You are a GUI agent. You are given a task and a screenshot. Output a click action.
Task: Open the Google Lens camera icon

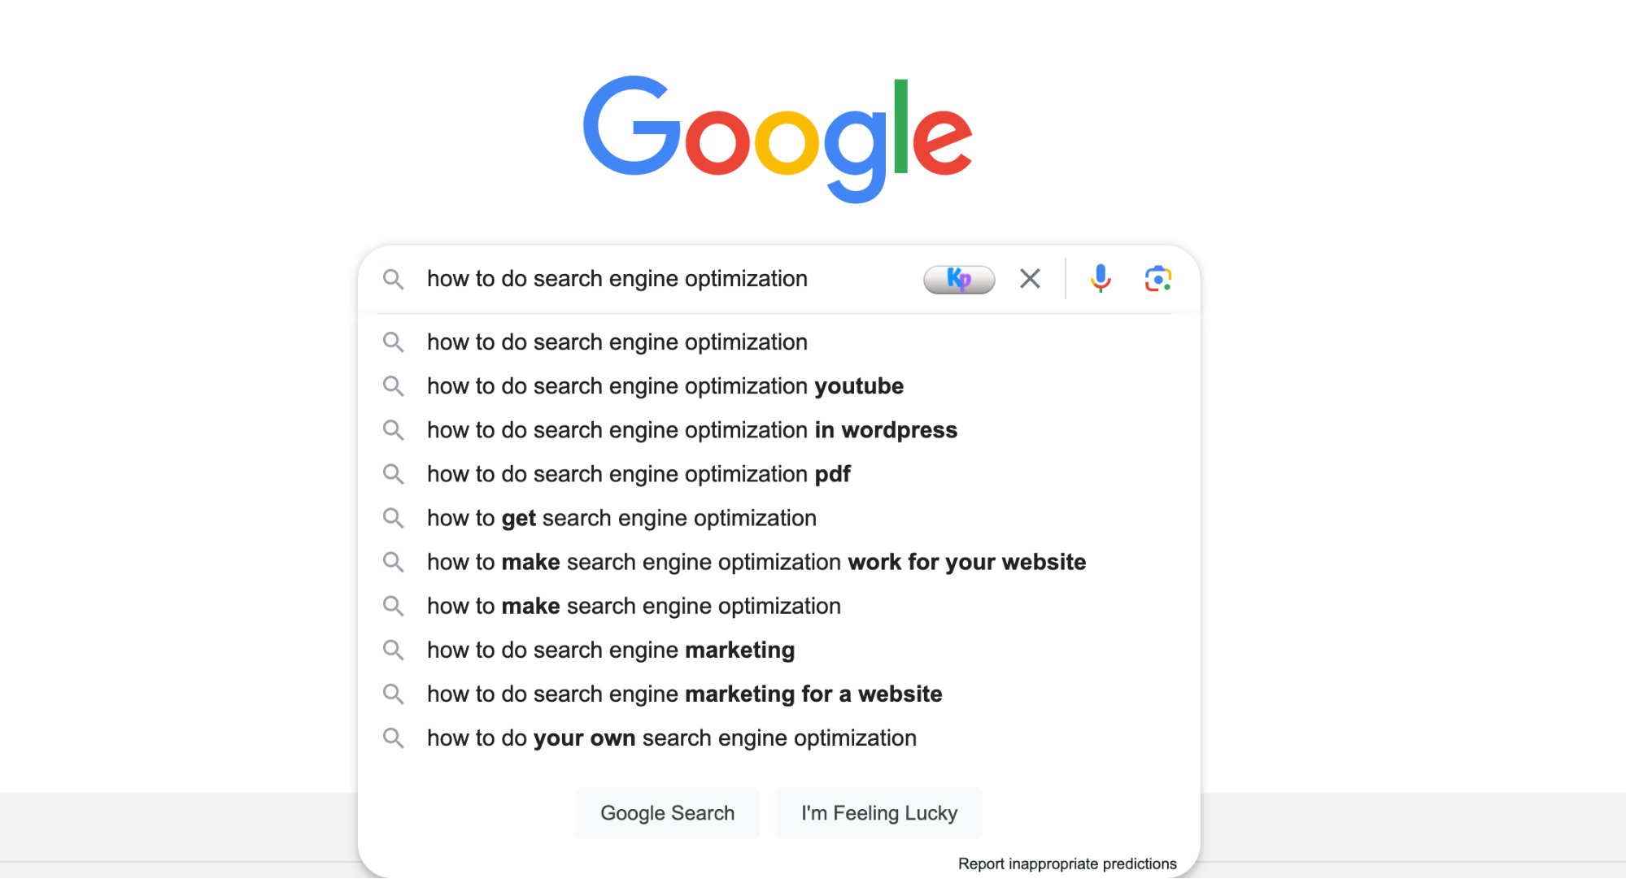[1158, 279]
